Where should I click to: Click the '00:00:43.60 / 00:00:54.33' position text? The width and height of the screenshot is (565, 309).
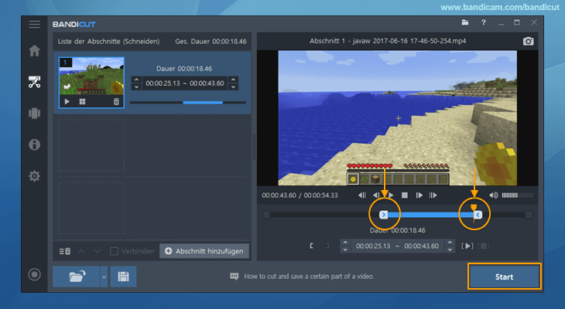pos(300,195)
